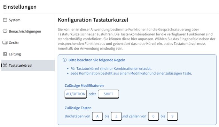Click the ALT/OPTION modifier key
The width and height of the screenshot is (219, 127).
(76, 94)
